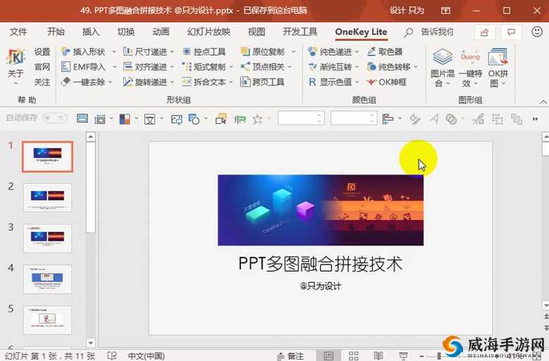Expand 显示色值 dropdown arrow
Image resolution: width=549 pixels, height=361 pixels.
pyautogui.click(x=357, y=82)
